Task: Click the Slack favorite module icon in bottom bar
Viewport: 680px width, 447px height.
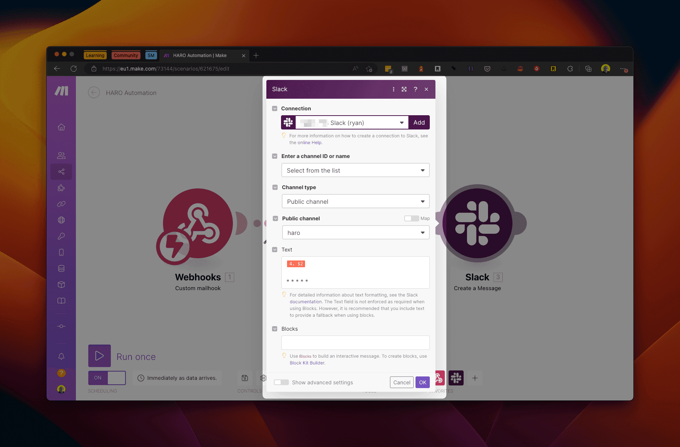Action: click(x=456, y=378)
